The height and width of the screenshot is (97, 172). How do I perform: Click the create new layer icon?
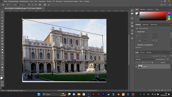point(165,90)
